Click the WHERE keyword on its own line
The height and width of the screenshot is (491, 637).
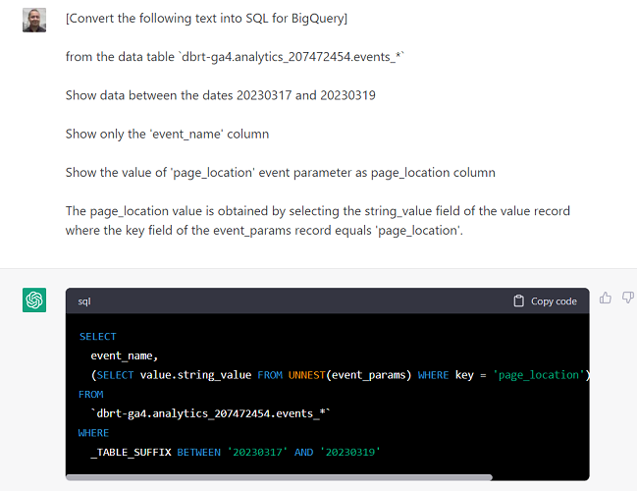(93, 433)
